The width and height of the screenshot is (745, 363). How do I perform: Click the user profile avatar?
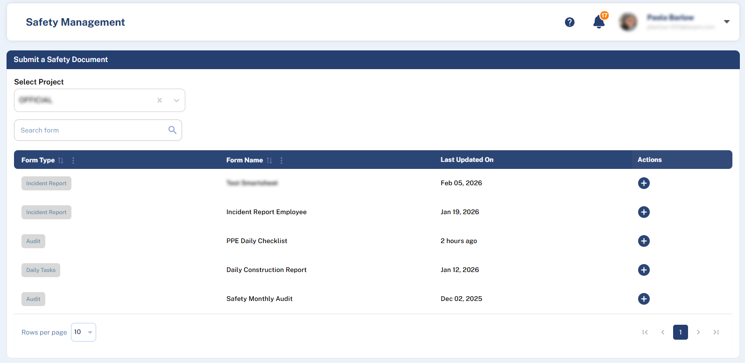(628, 22)
